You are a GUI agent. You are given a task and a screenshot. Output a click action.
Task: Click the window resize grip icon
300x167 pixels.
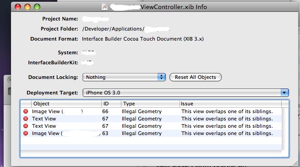point(295,163)
